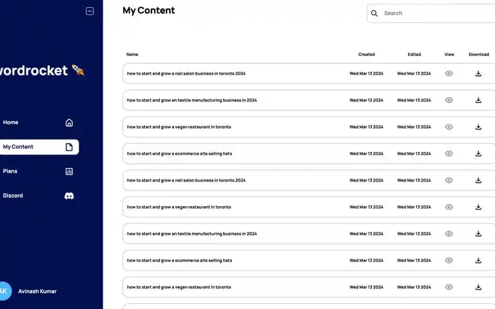Select the My Content sidebar item
Image resolution: width=495 pixels, height=309 pixels.
(x=38, y=147)
